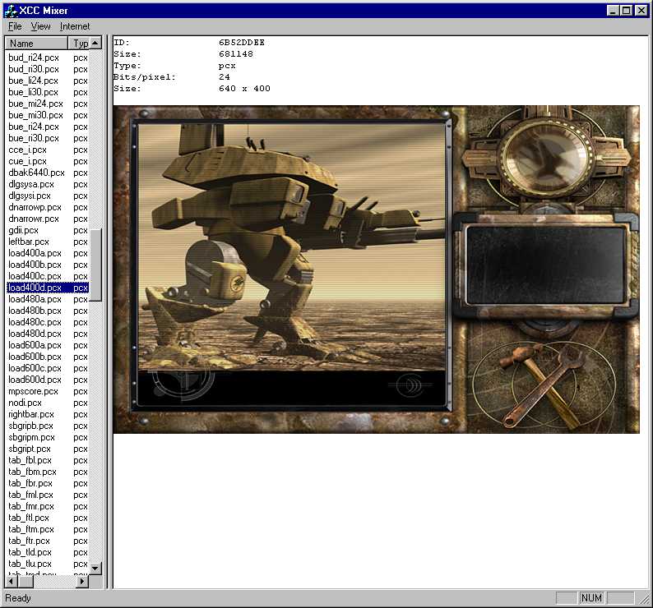Image resolution: width=653 pixels, height=608 pixels.
Task: Sort list by Type column header
Action: click(x=79, y=44)
